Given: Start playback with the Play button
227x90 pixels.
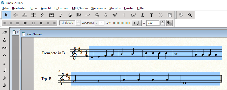Looking at the screenshot, I should pos(25,23).
